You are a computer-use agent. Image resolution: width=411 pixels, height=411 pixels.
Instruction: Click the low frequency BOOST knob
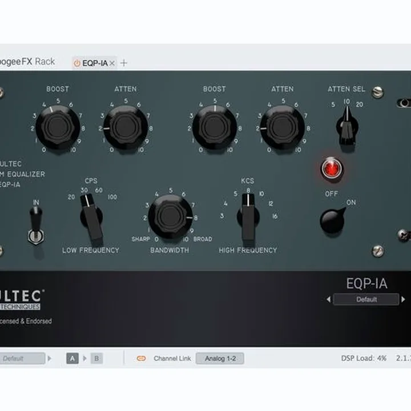[58, 127]
